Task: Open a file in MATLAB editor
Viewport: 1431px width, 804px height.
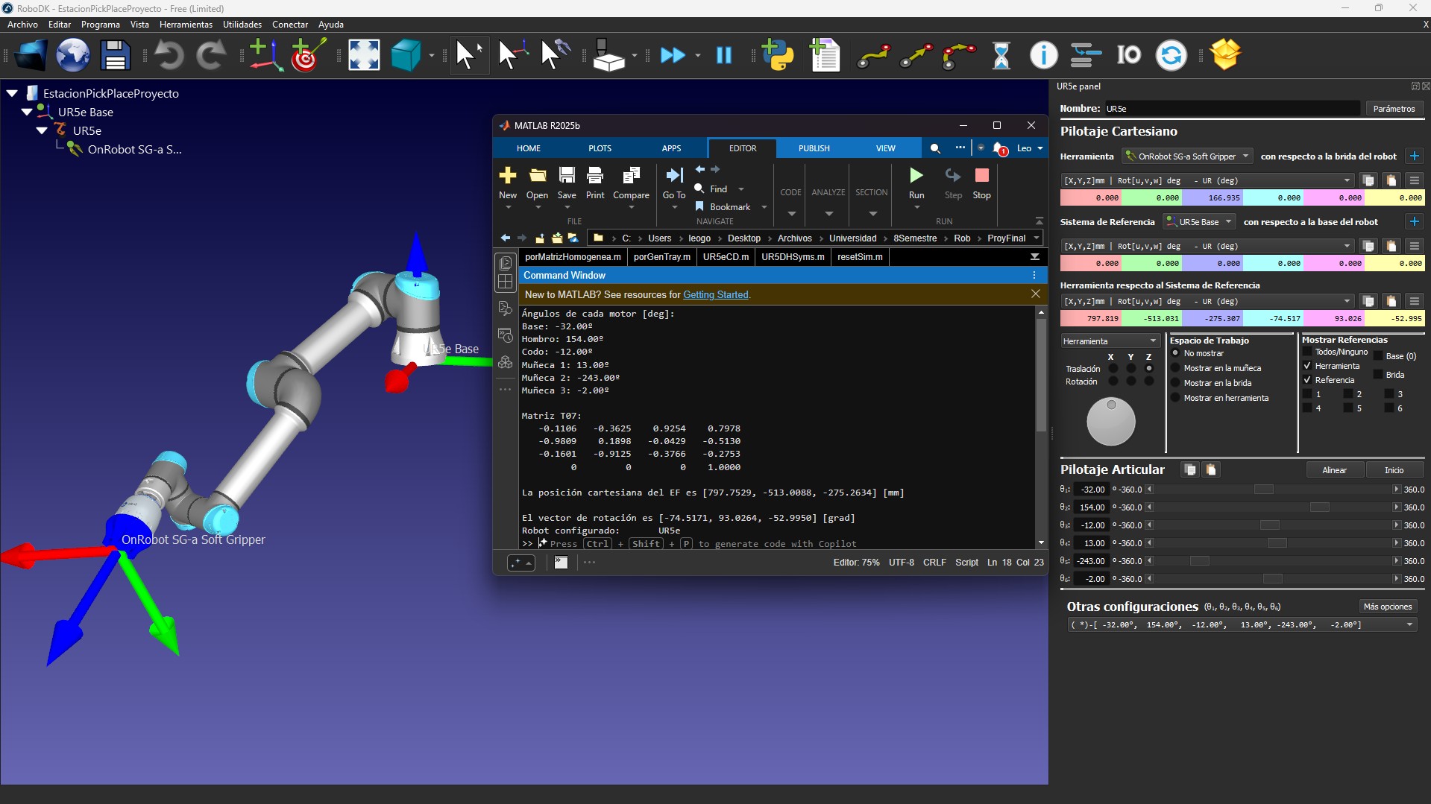Action: [x=537, y=183]
